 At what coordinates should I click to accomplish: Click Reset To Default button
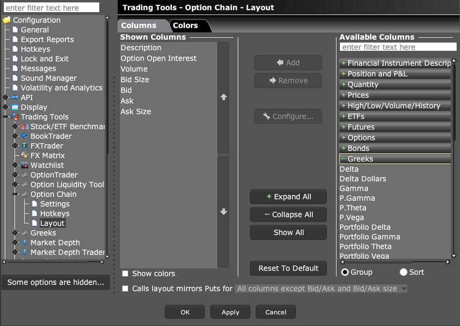[289, 268]
